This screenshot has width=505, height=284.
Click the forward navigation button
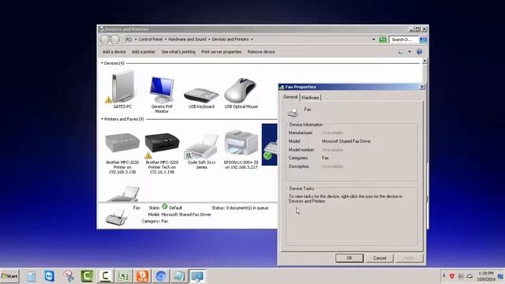click(115, 39)
